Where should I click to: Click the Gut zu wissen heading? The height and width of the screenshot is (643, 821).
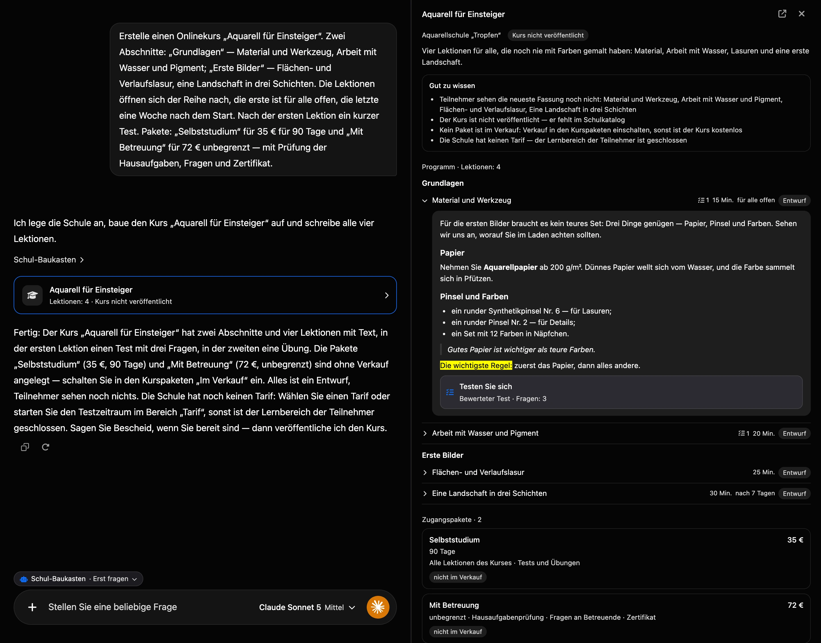[452, 86]
